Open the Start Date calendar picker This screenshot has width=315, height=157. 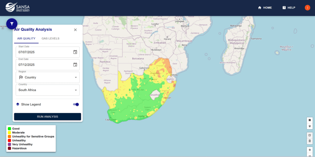pos(75,52)
